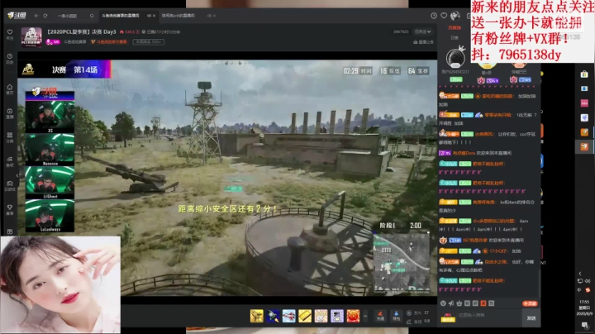Send the gold bar gift
The height and width of the screenshot is (334, 595).
(305, 316)
